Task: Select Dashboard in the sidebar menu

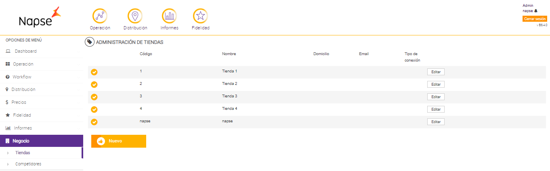Action: click(25, 51)
